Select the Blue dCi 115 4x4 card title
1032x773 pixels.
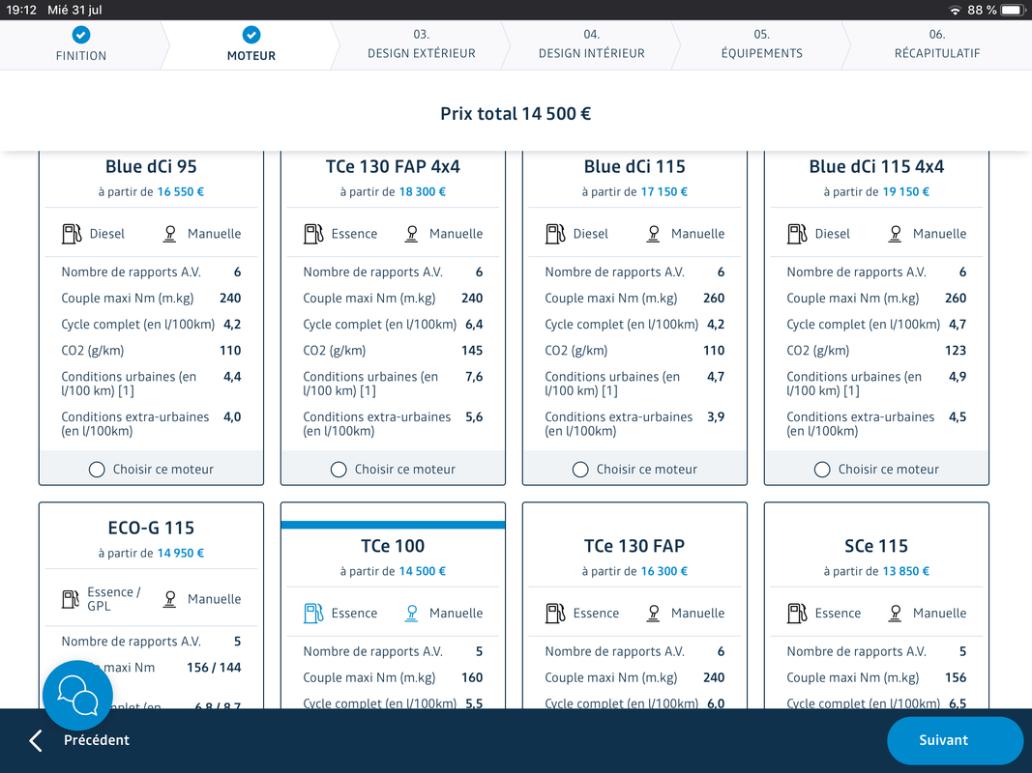876,166
